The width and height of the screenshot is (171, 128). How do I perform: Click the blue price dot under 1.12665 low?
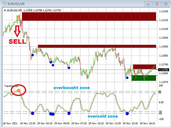[x=127, y=78]
